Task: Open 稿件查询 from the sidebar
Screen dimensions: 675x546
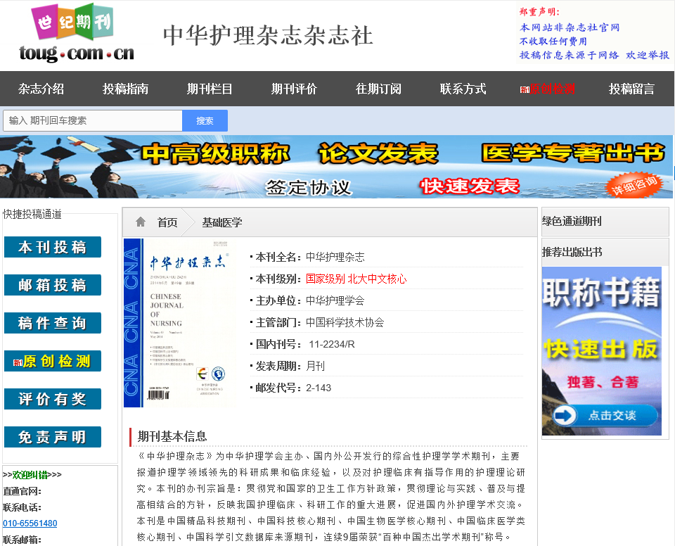Action: point(53,323)
